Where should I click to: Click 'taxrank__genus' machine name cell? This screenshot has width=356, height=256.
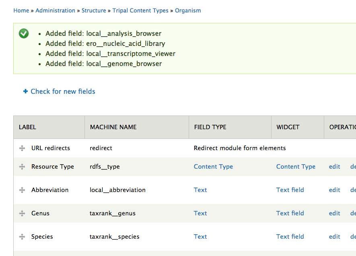pos(113,213)
